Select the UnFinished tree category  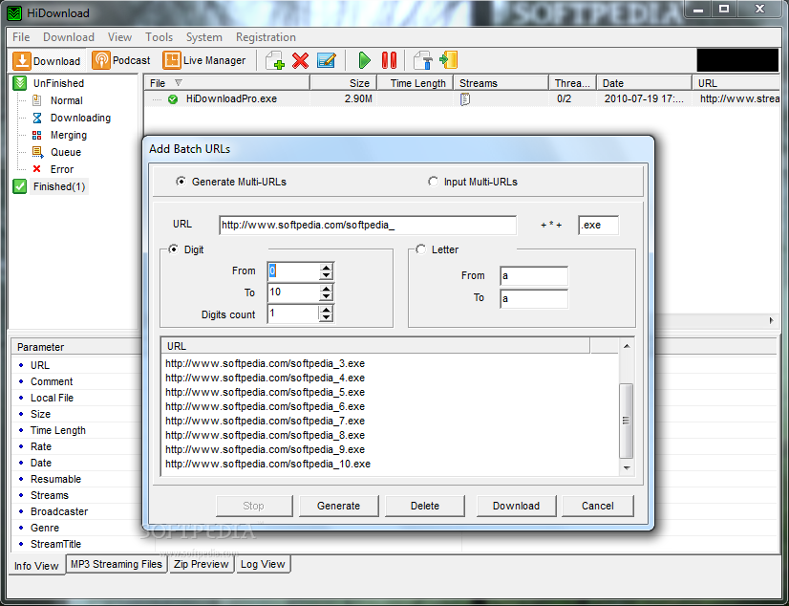pos(58,83)
